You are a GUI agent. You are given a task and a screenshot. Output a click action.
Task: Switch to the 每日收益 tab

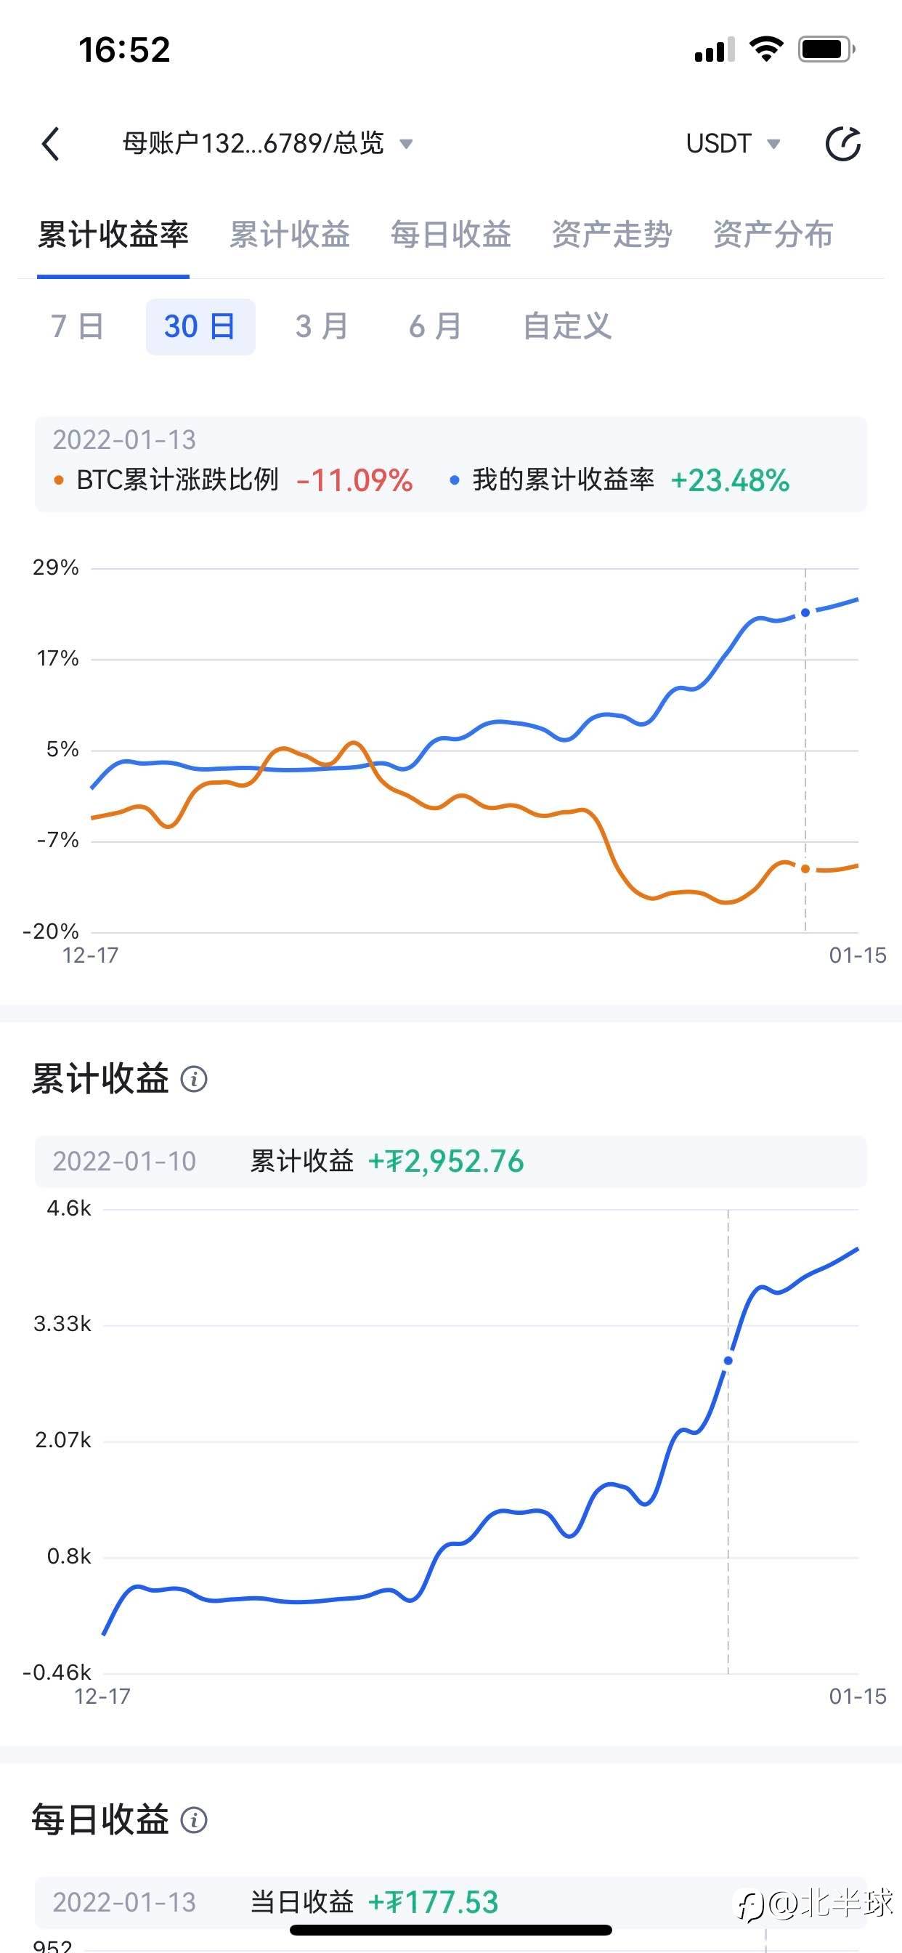[x=451, y=235]
